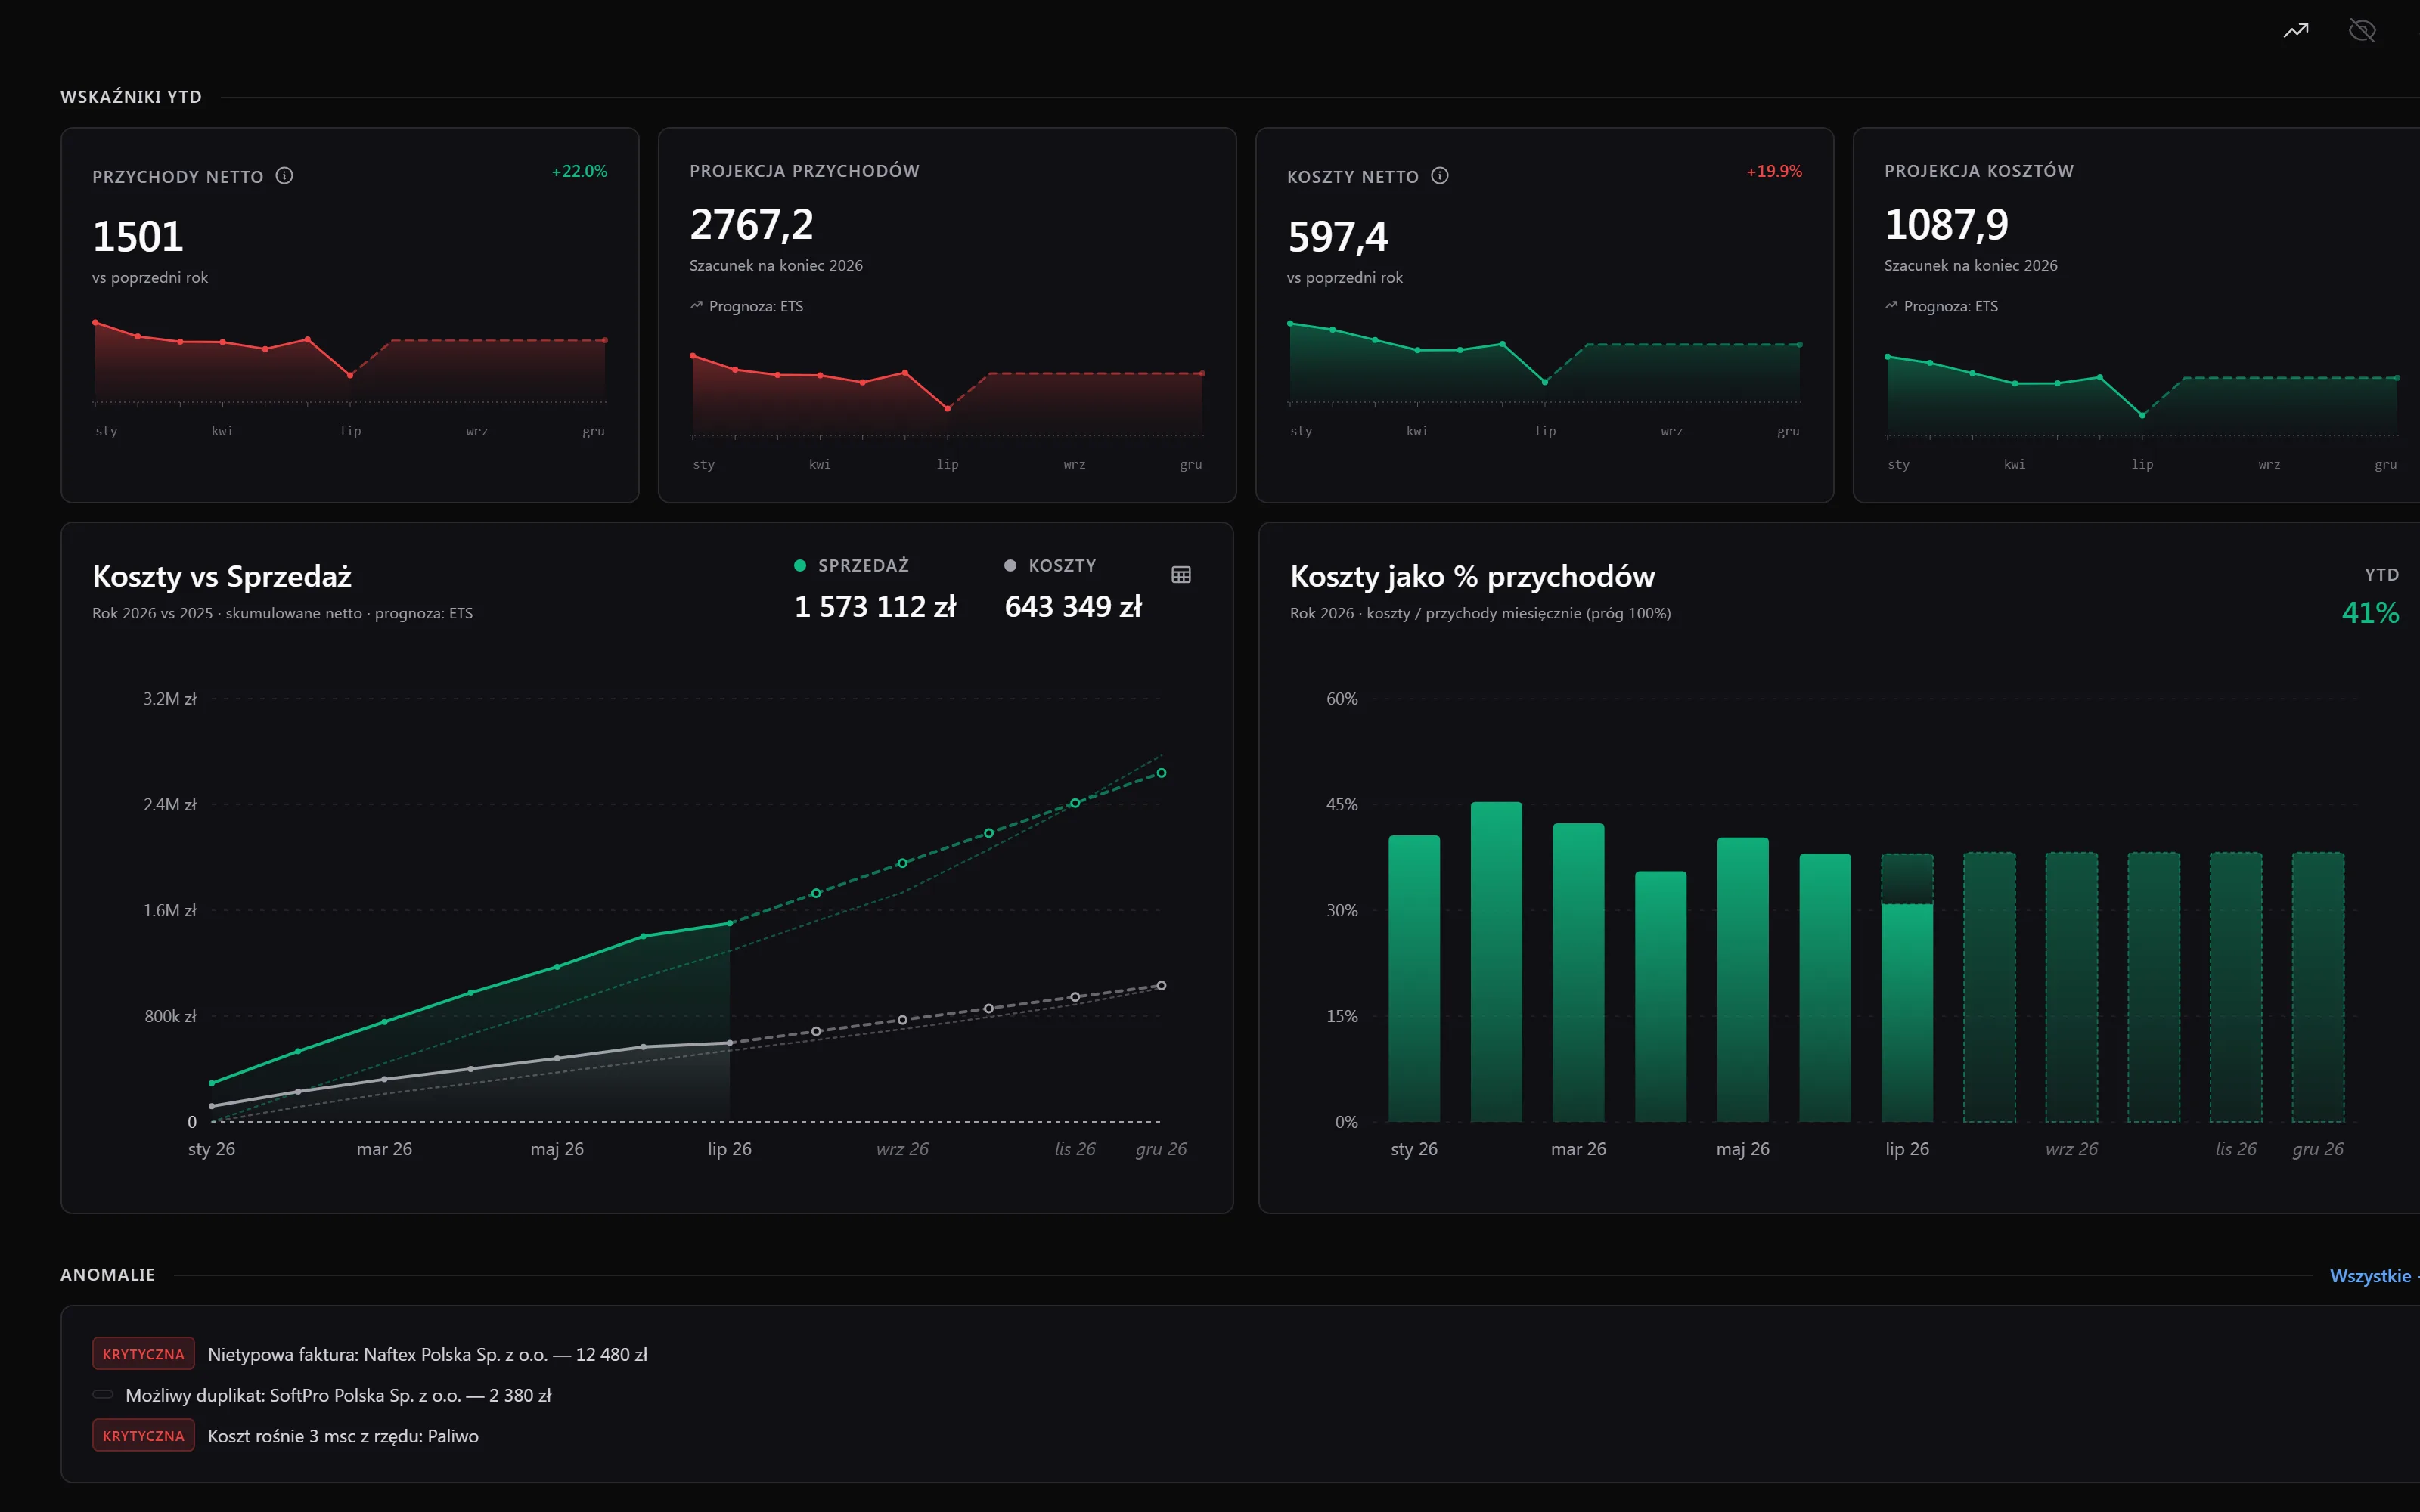
Task: Click the sty 26 bar in cost percentage chart
Action: pos(1414,979)
